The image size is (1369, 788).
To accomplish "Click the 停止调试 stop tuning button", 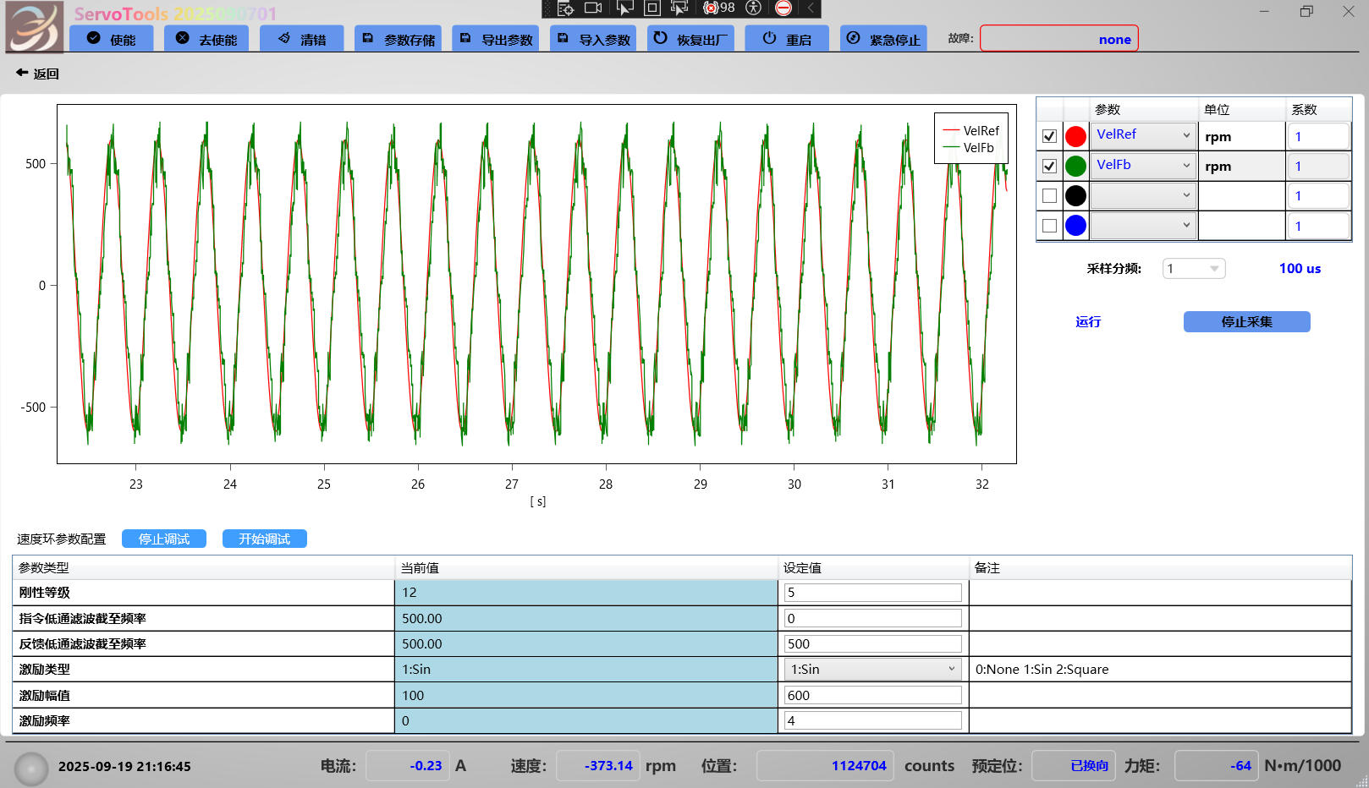I will point(164,539).
